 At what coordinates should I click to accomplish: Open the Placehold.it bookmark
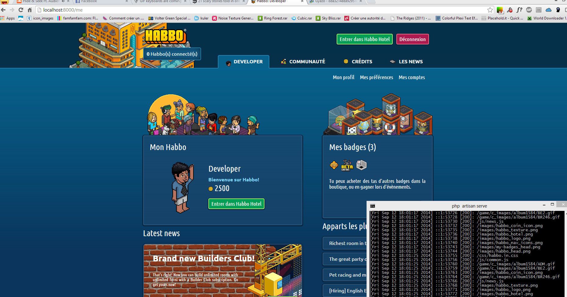[502, 18]
